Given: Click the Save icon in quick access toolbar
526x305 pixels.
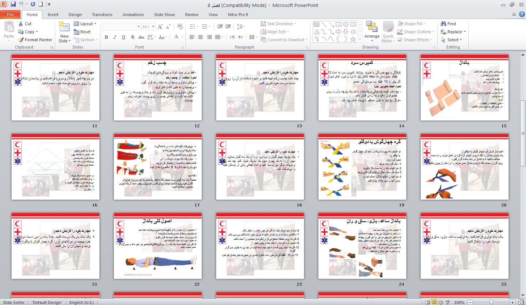Looking at the screenshot, I should (13, 5).
